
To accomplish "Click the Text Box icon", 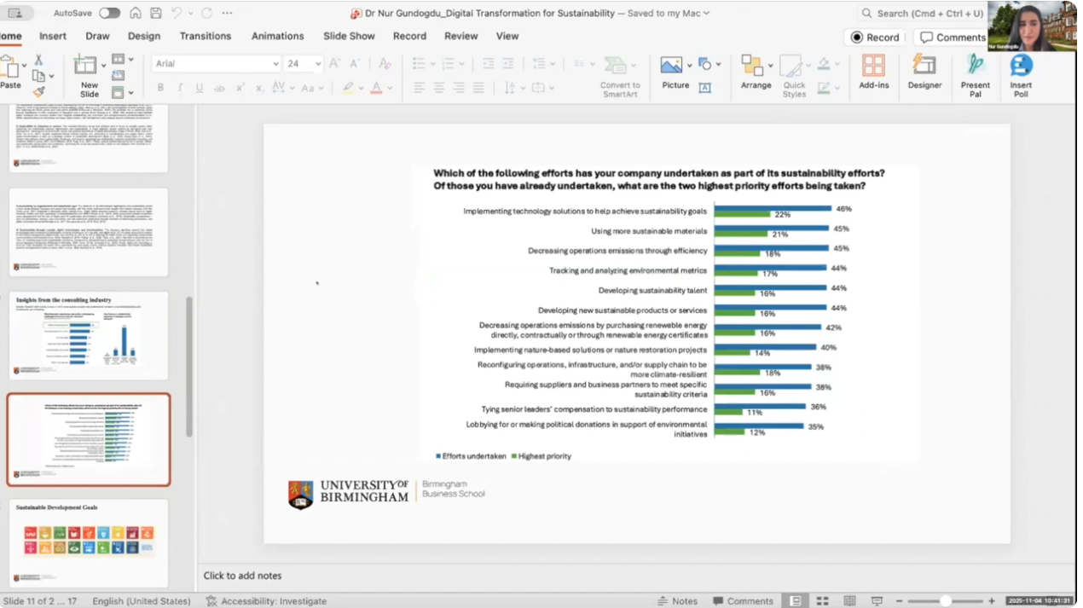I will pyautogui.click(x=705, y=88).
